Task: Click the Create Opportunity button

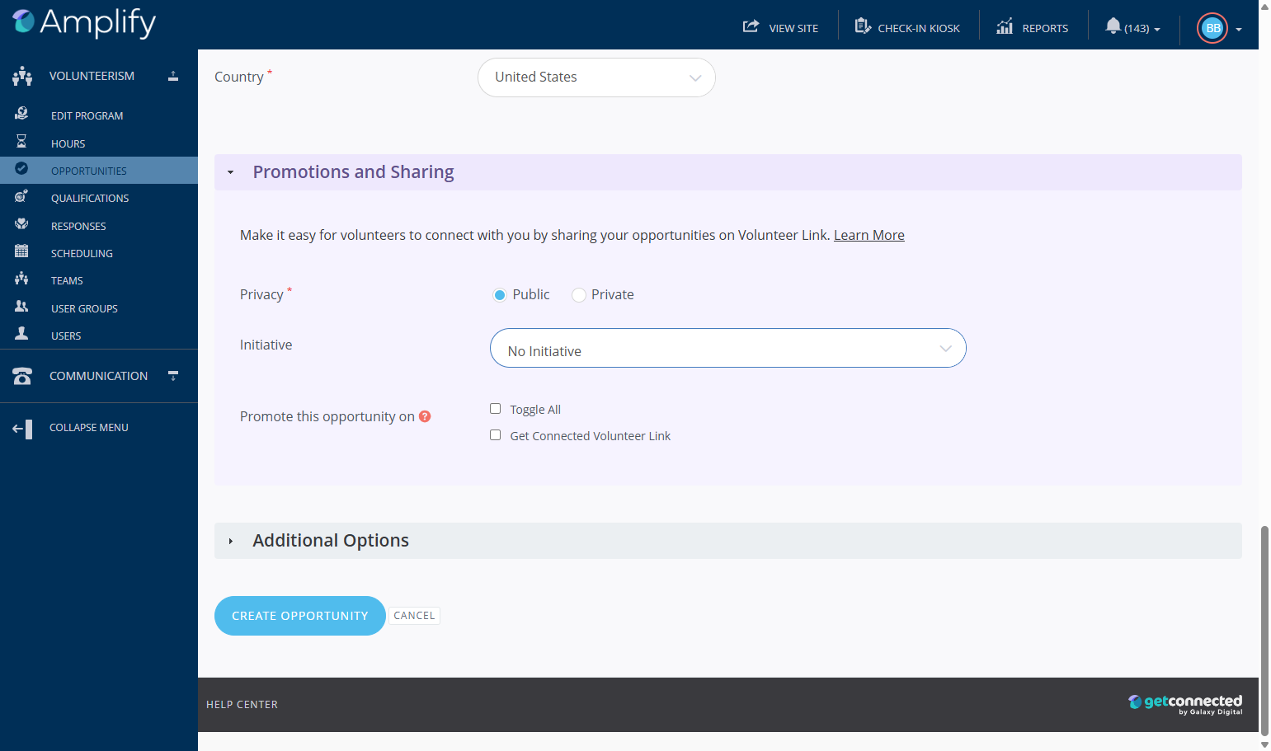Action: 300,616
